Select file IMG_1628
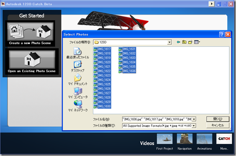236x156 pixels. click(102, 97)
